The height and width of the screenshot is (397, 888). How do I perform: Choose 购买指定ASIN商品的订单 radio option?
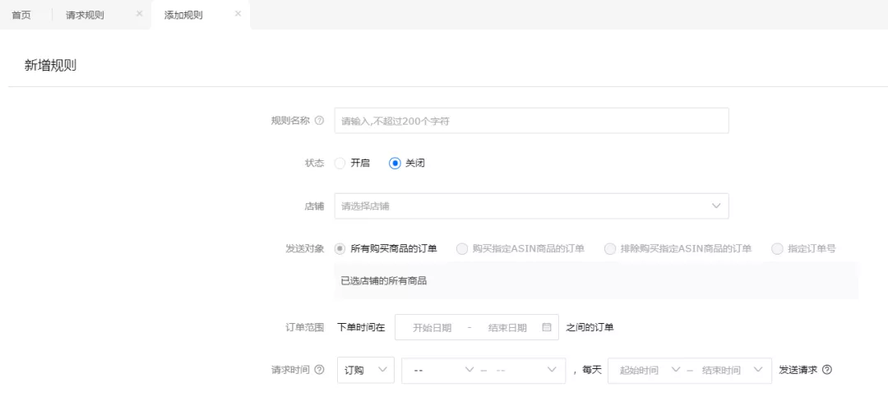462,248
